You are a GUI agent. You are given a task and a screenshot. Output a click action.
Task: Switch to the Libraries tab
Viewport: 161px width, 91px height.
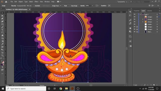(149, 11)
